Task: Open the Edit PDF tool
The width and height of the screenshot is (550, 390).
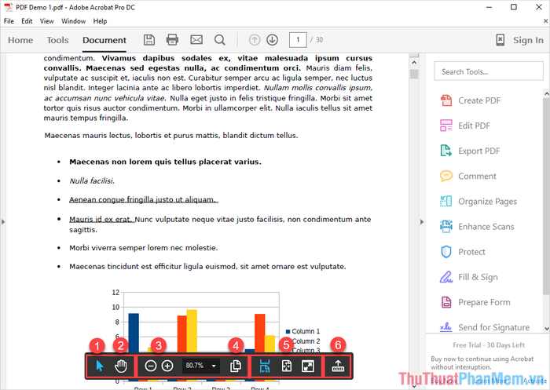Action: click(474, 126)
